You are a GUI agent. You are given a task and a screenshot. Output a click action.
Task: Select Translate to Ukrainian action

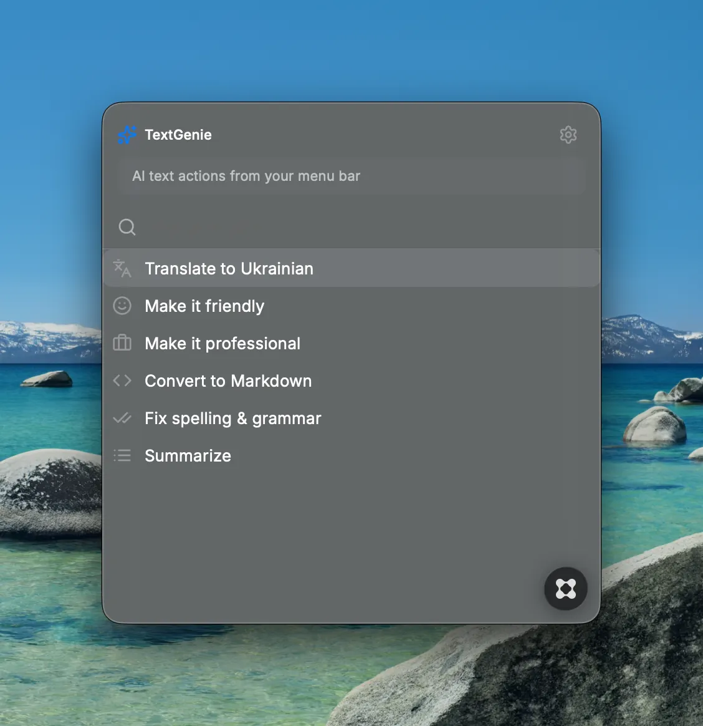click(x=351, y=269)
